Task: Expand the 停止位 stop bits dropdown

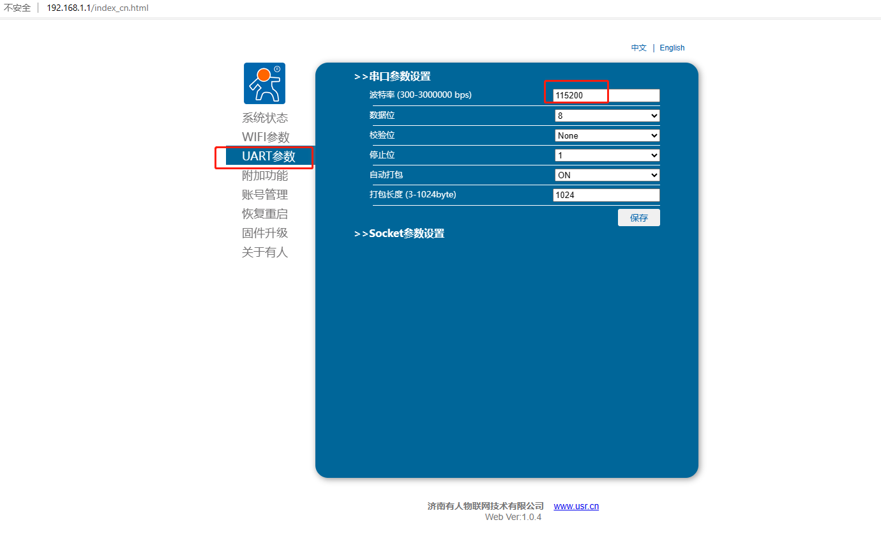Action: 606,155
